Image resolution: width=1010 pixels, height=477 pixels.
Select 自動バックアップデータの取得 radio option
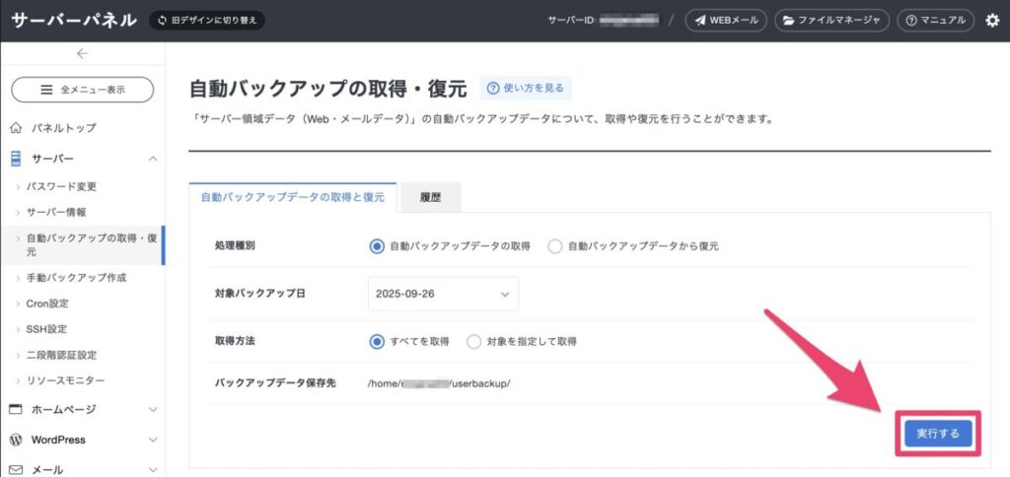click(377, 246)
